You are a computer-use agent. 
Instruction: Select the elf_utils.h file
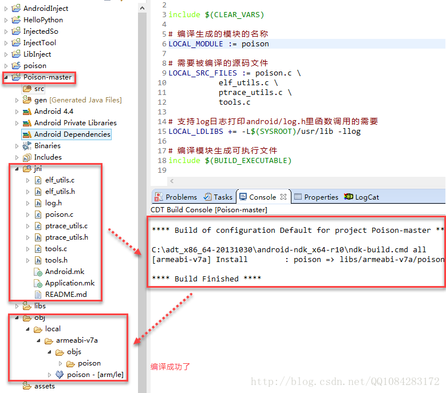point(60,192)
